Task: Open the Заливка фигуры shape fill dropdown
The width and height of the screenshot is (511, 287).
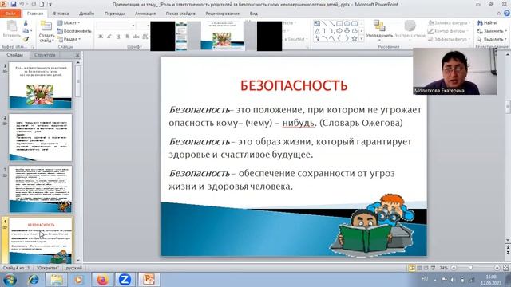Action: (x=449, y=23)
